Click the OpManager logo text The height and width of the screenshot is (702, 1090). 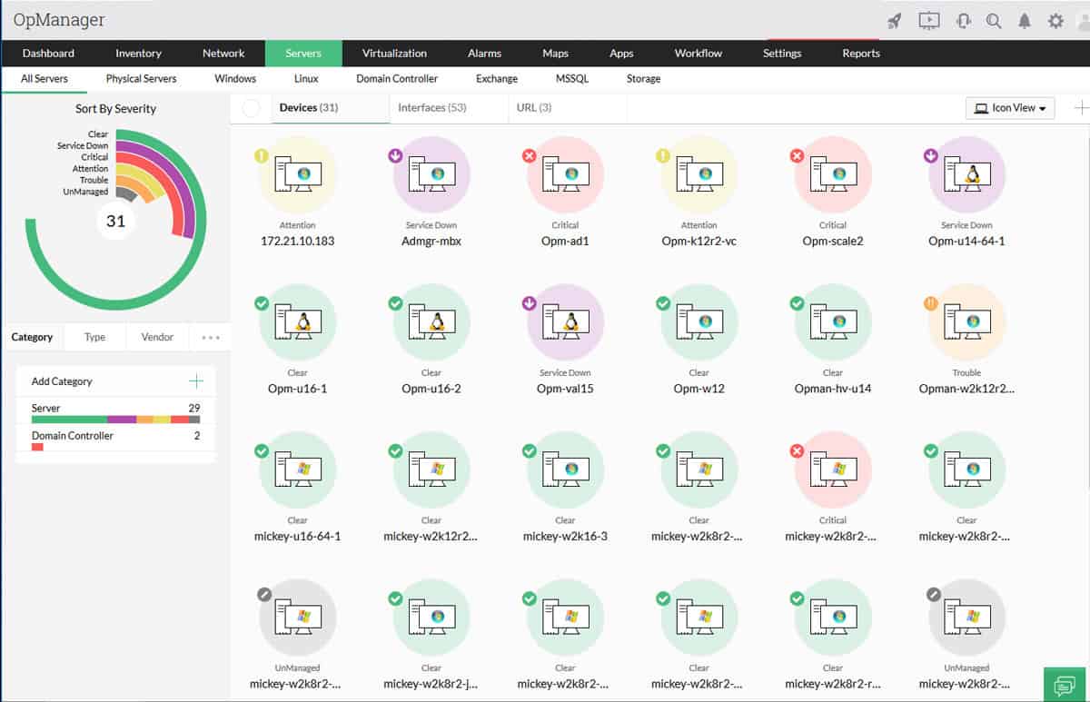coord(59,19)
